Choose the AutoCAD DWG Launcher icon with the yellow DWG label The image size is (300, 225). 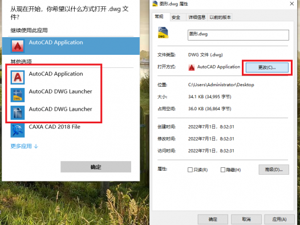coord(18,95)
